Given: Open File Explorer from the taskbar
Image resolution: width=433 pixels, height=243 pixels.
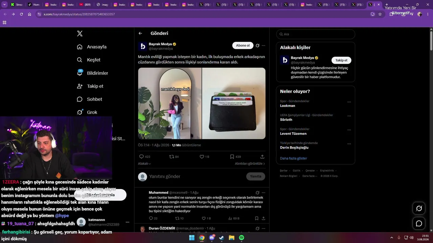Looking at the screenshot, I should [231, 238].
